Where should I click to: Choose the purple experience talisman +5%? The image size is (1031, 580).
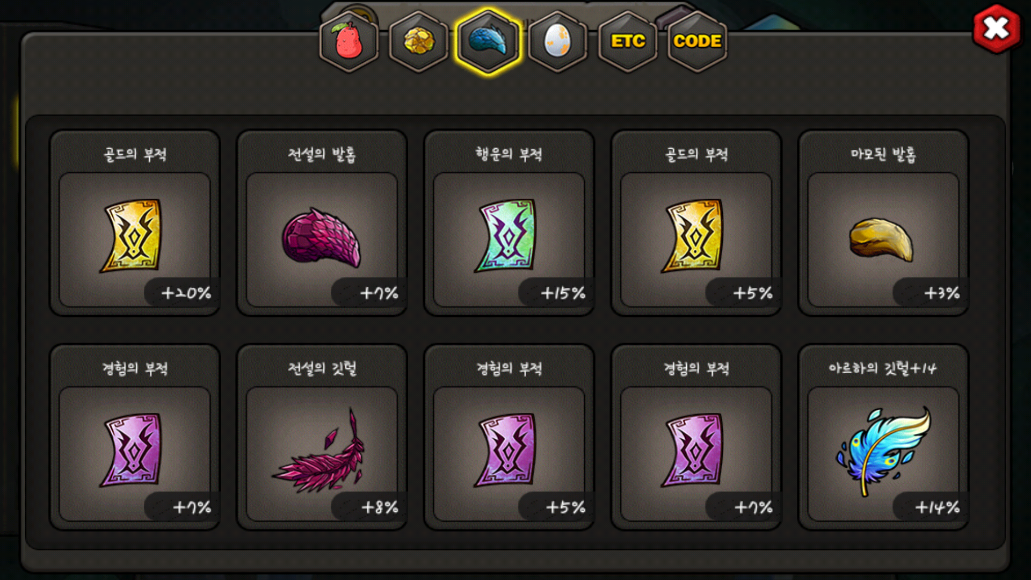tap(509, 437)
